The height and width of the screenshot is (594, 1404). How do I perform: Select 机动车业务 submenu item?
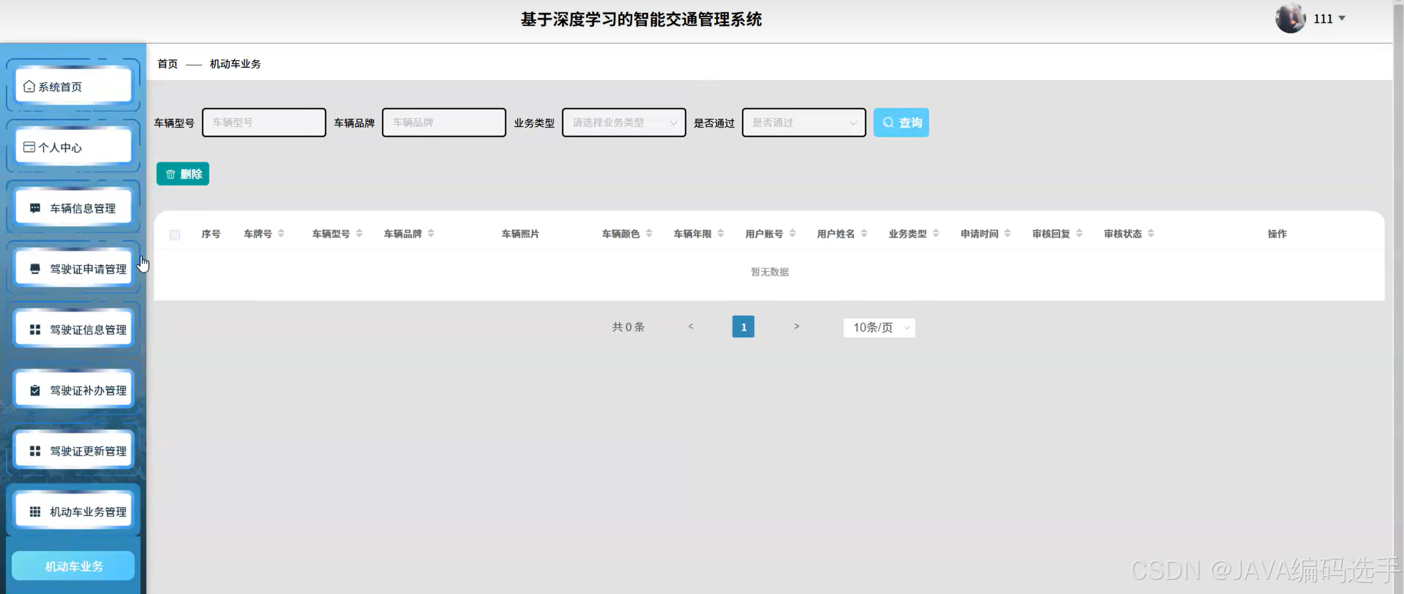click(x=73, y=566)
